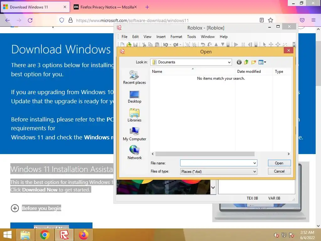Click the Redo arrow in Roblox toolbar
The width and height of the screenshot is (321, 241).
pyautogui.click(x=176, y=45)
